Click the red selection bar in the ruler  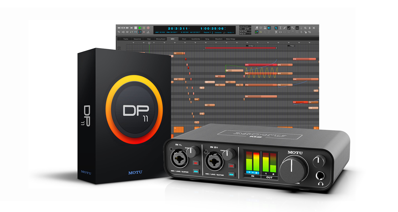click(x=241, y=48)
